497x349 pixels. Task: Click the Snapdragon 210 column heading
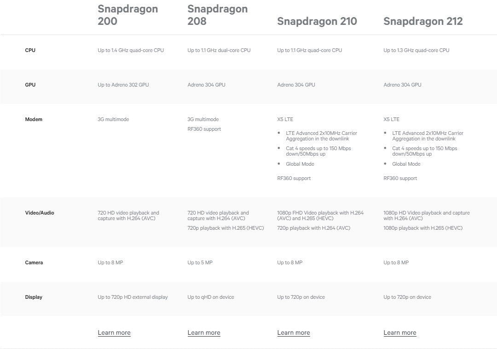click(x=317, y=21)
